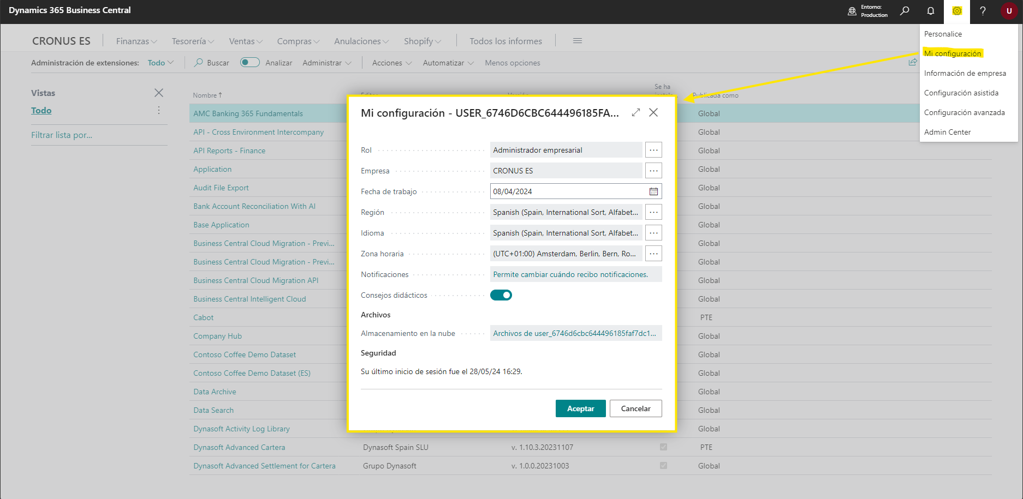Open the Todo filter dropdown

point(160,63)
